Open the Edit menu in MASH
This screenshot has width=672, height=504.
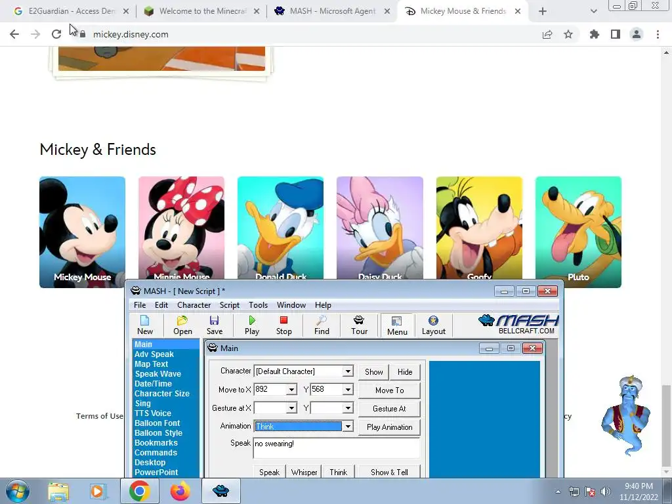pos(161,304)
